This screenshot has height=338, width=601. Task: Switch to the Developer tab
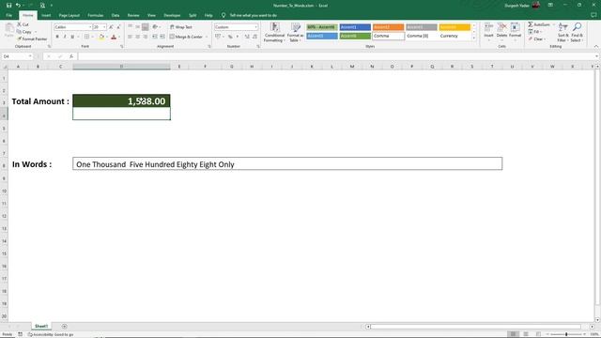[172, 15]
